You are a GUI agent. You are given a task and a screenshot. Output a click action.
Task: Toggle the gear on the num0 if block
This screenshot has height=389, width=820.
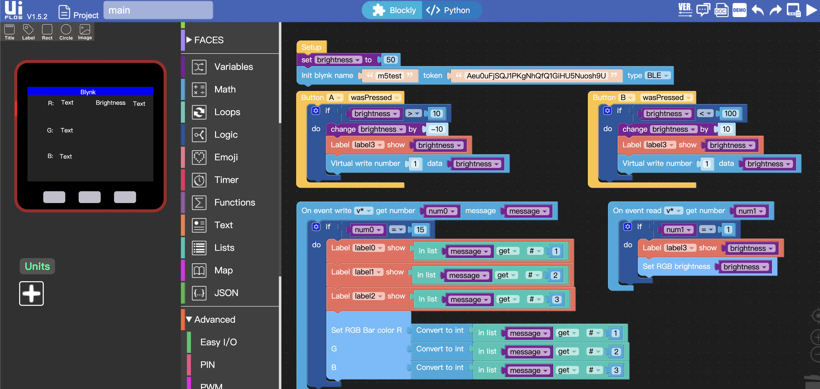point(316,227)
